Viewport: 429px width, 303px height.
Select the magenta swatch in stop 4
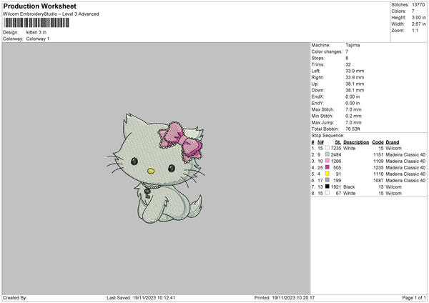327,167
